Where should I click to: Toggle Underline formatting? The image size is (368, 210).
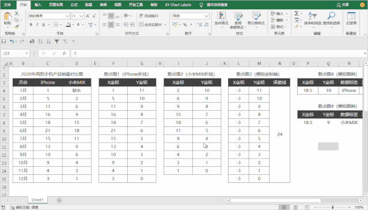(43, 24)
